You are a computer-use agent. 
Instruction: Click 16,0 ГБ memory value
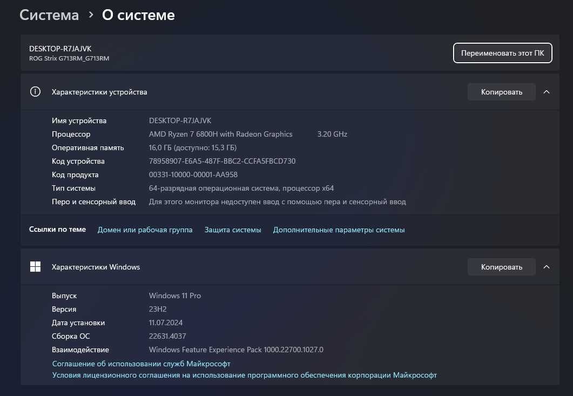(x=193, y=147)
